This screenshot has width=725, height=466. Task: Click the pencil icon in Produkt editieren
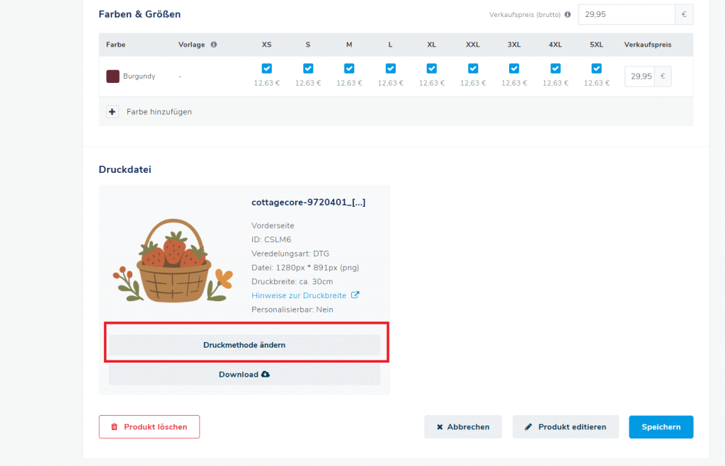[528, 427]
